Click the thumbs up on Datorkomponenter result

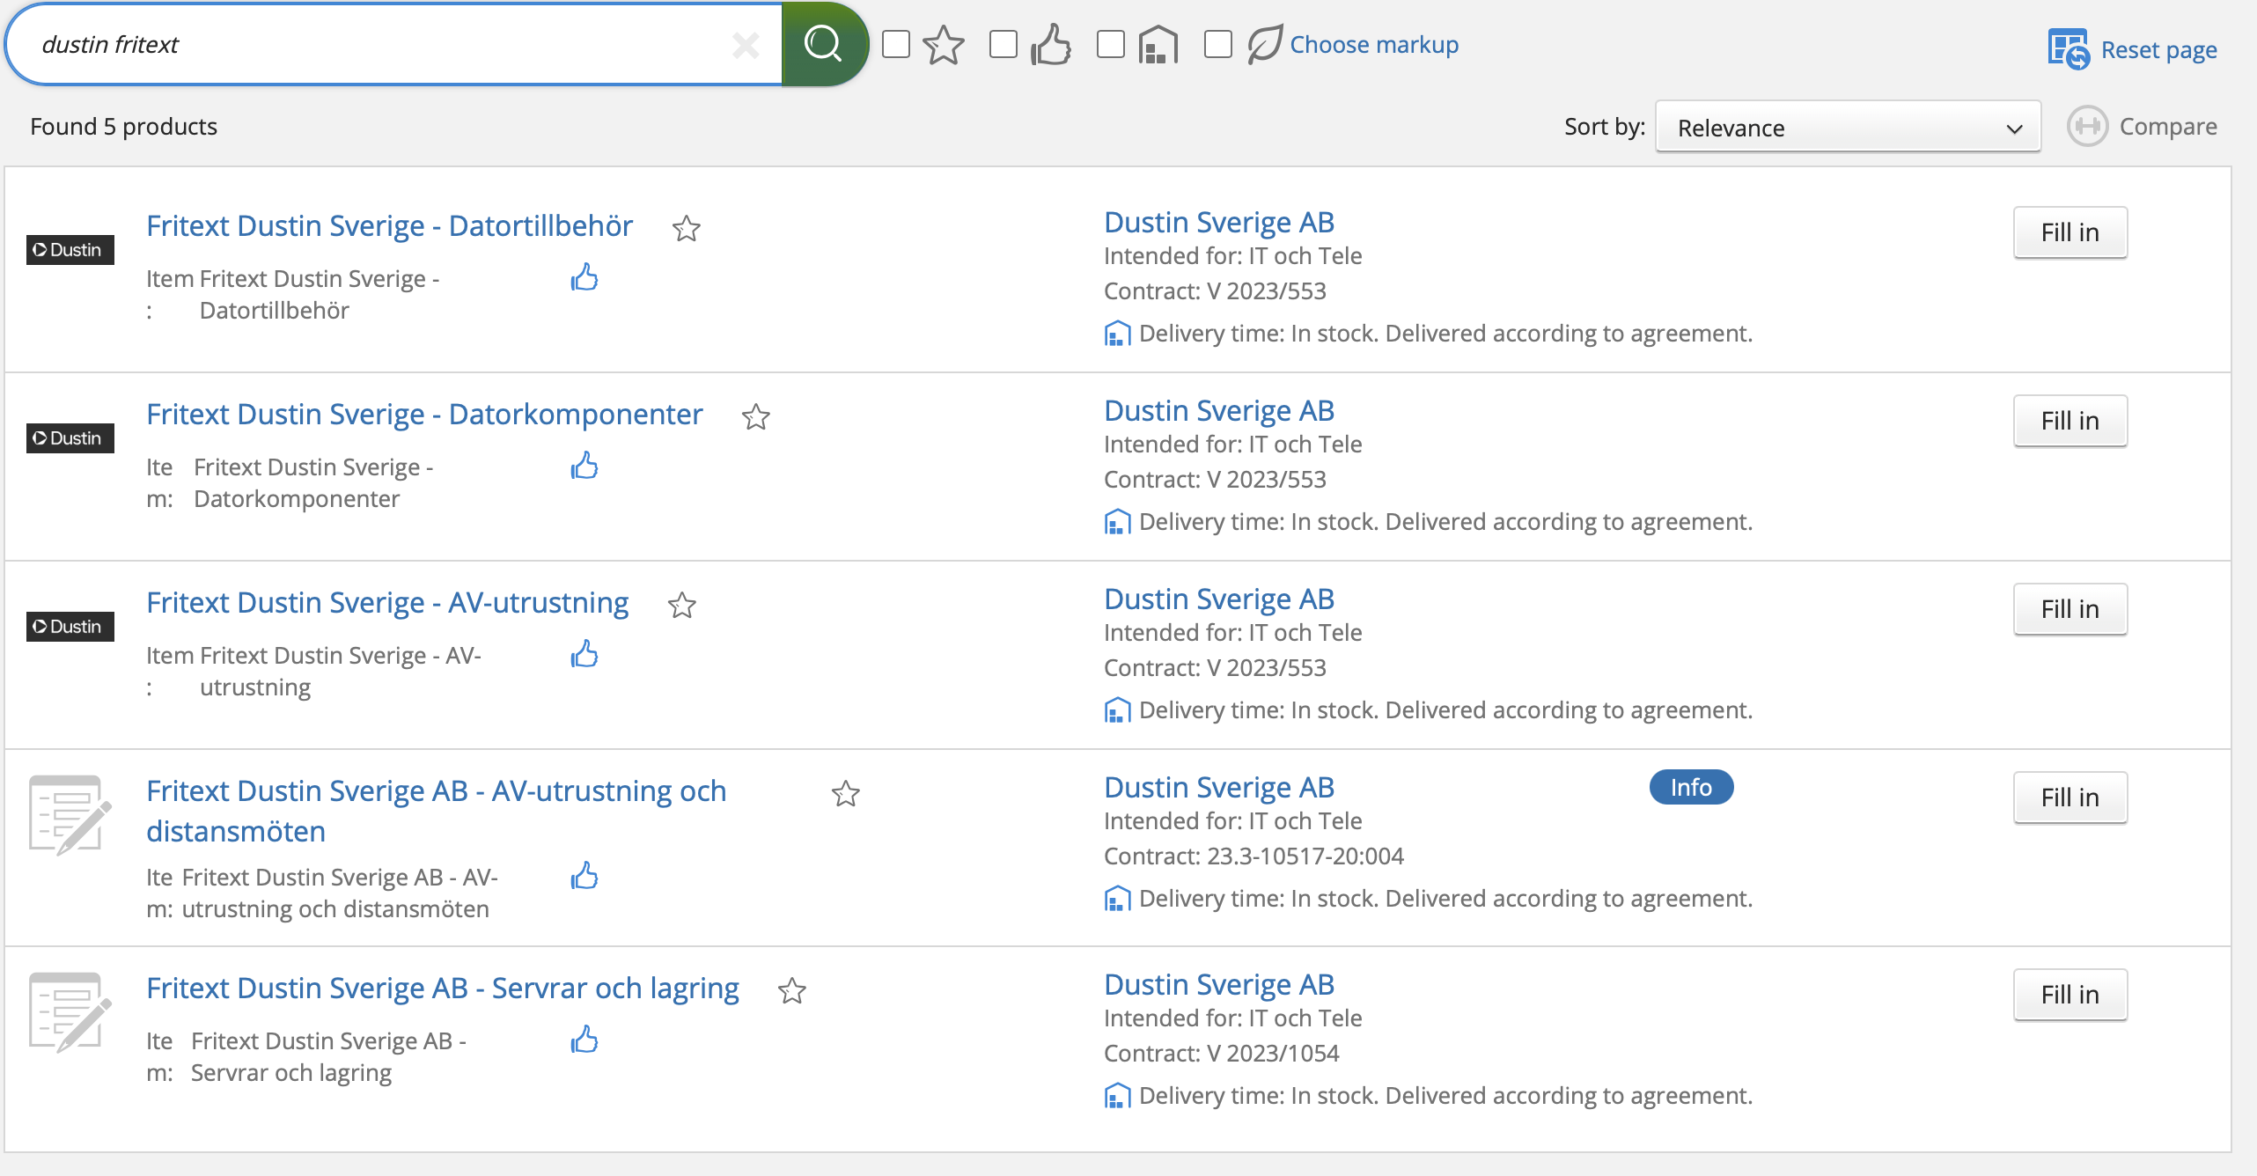click(584, 467)
